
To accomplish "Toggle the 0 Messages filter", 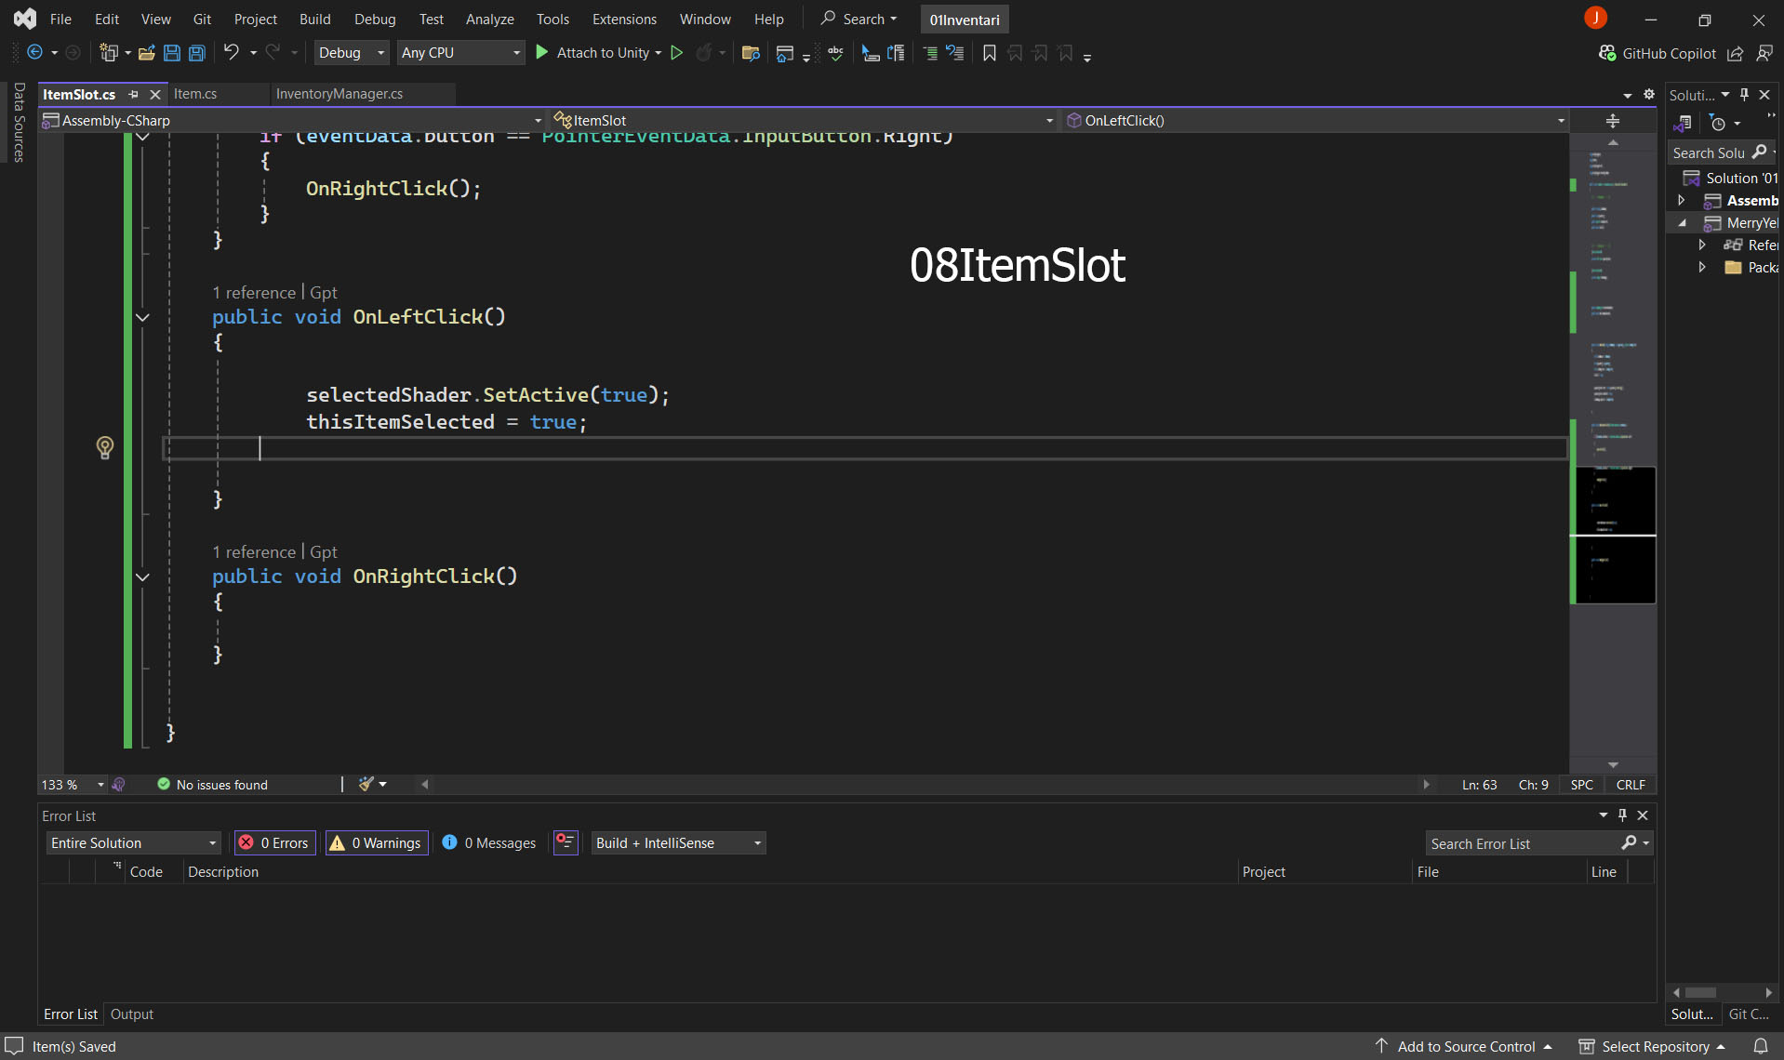I will click(x=490, y=842).
